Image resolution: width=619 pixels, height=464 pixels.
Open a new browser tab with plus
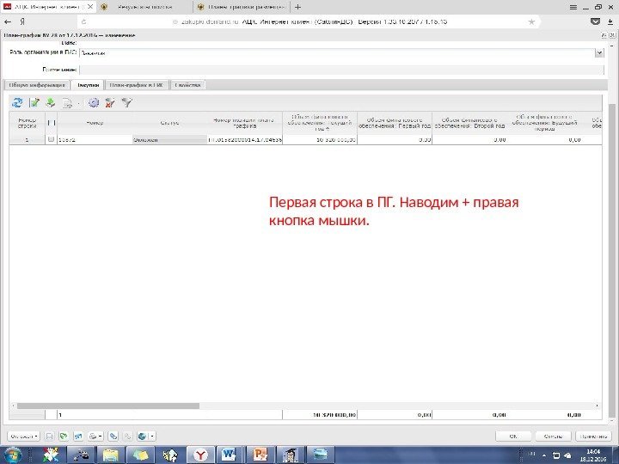click(297, 7)
